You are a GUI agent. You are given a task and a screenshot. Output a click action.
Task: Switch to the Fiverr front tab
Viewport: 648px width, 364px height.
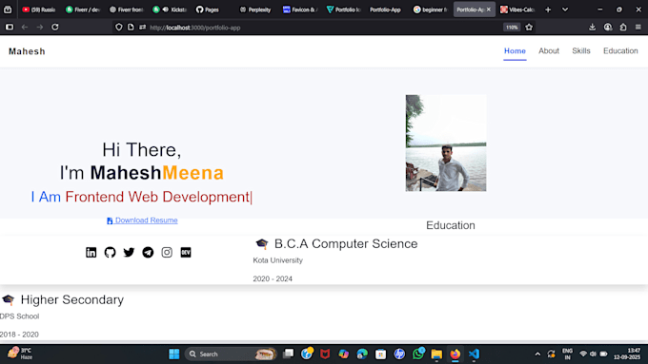pyautogui.click(x=126, y=10)
